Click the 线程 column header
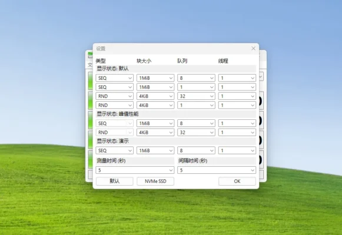The height and width of the screenshot is (235, 342). click(x=223, y=61)
